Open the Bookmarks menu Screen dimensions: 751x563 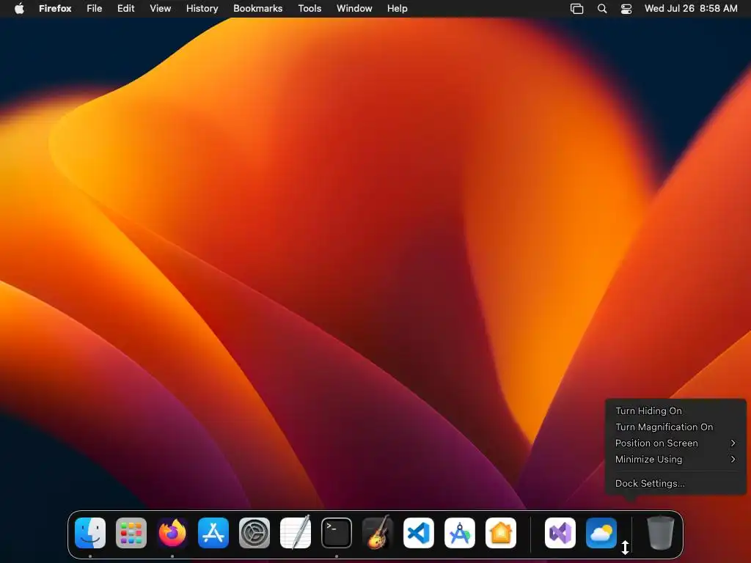click(257, 9)
